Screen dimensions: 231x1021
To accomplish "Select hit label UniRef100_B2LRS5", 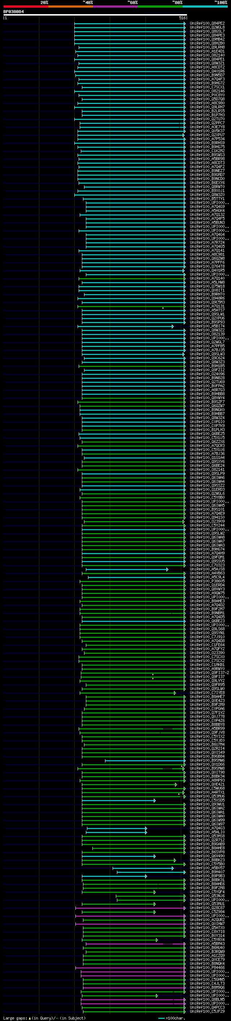I will [207, 111].
